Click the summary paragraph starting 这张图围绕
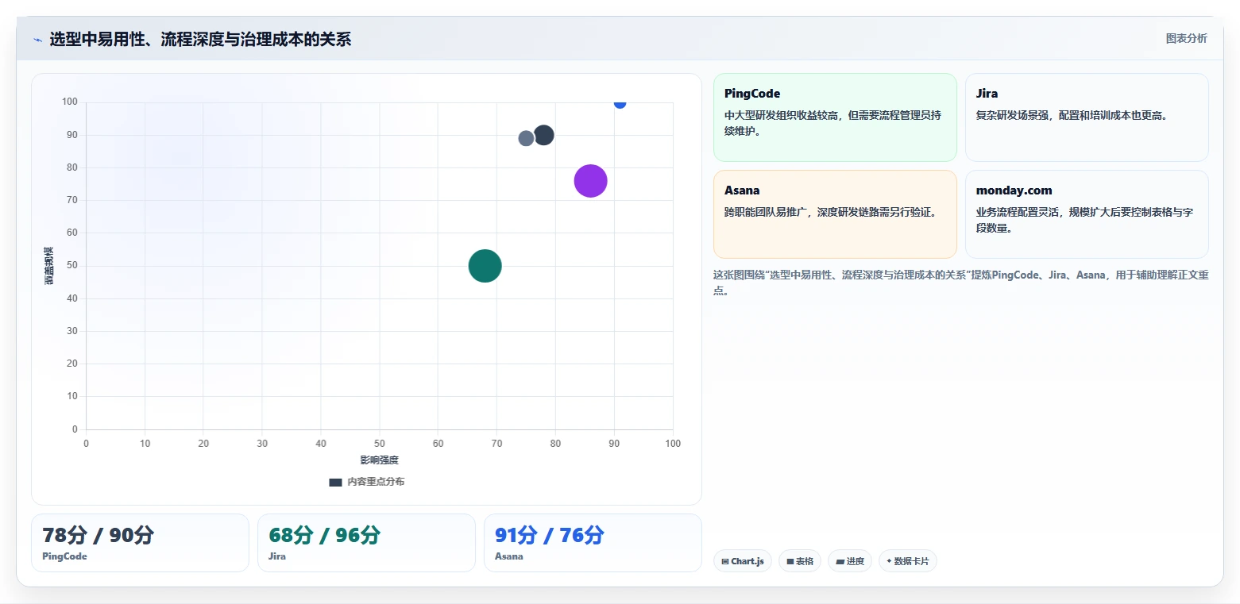Viewport: 1240px width, 604px height. [960, 283]
